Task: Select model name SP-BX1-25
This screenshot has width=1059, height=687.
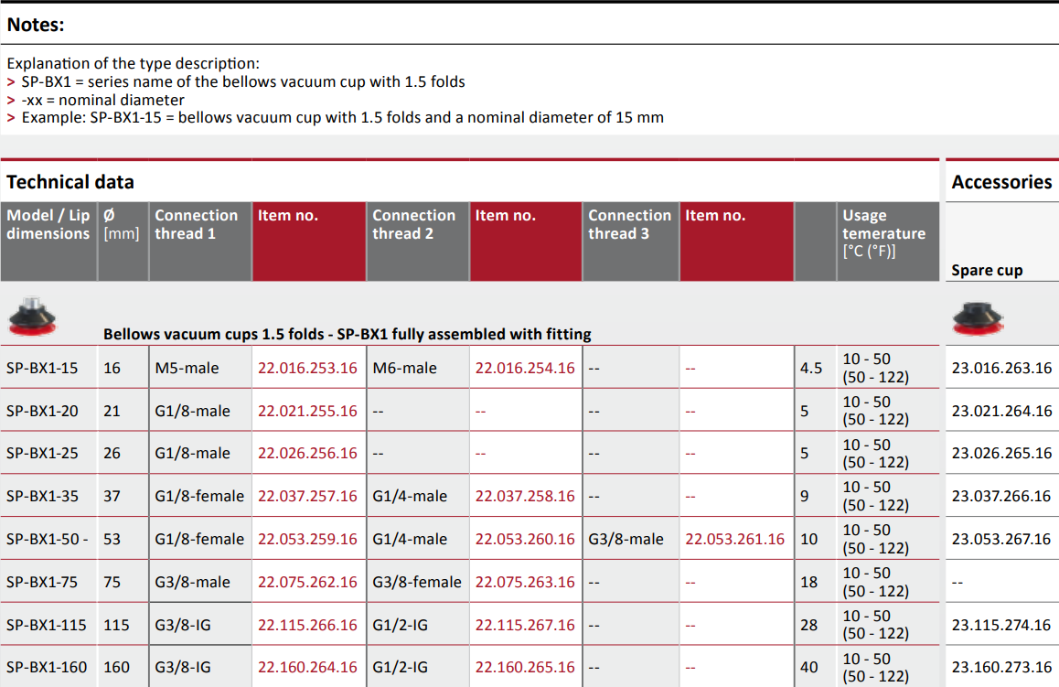Action: [x=42, y=453]
